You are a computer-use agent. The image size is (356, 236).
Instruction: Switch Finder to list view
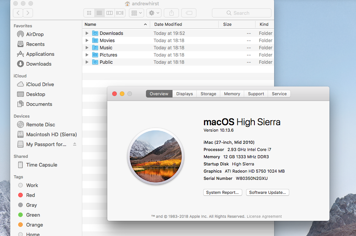point(99,13)
